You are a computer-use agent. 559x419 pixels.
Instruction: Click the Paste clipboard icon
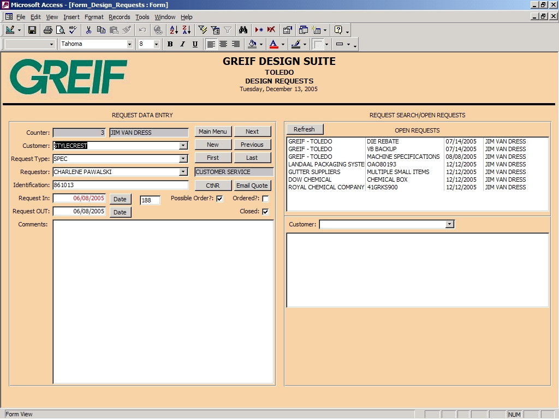coord(114,30)
